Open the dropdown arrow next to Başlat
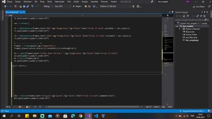 82,6
